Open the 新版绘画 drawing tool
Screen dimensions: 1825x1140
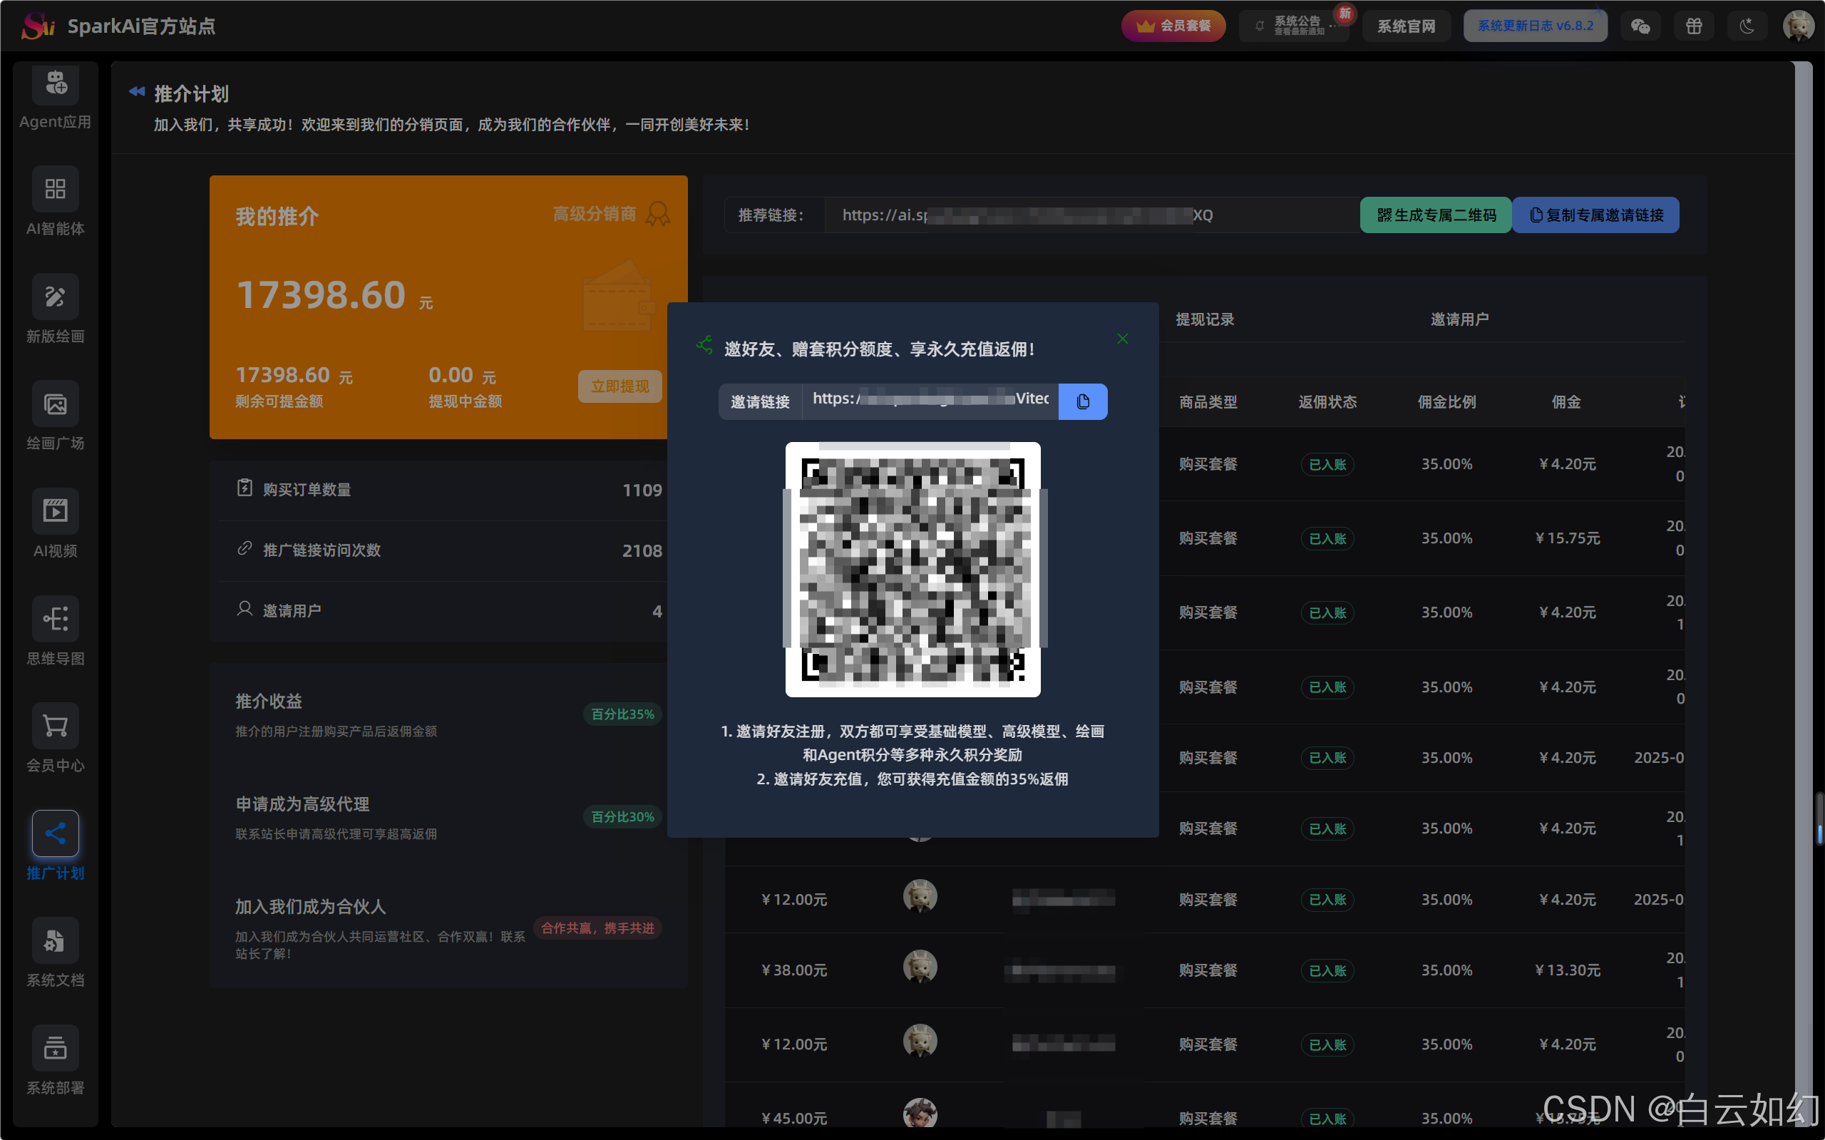tap(55, 297)
